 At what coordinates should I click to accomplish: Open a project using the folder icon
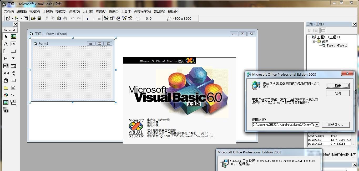[33, 18]
